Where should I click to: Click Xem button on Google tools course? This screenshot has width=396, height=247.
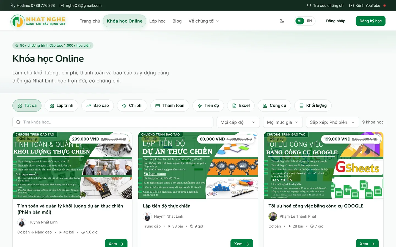pyautogui.click(x=367, y=244)
